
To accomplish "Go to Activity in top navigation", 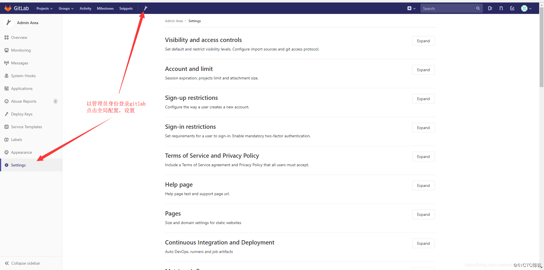I will point(86,9).
